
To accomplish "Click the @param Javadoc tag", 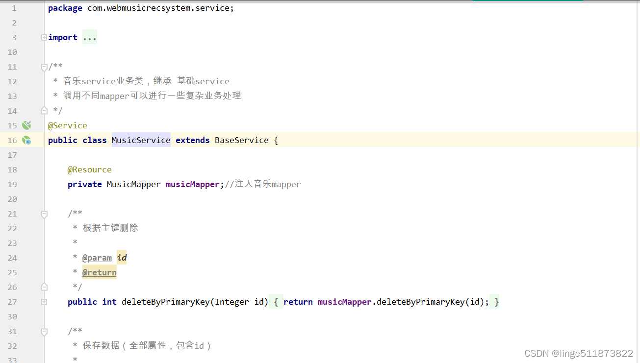I will [97, 258].
